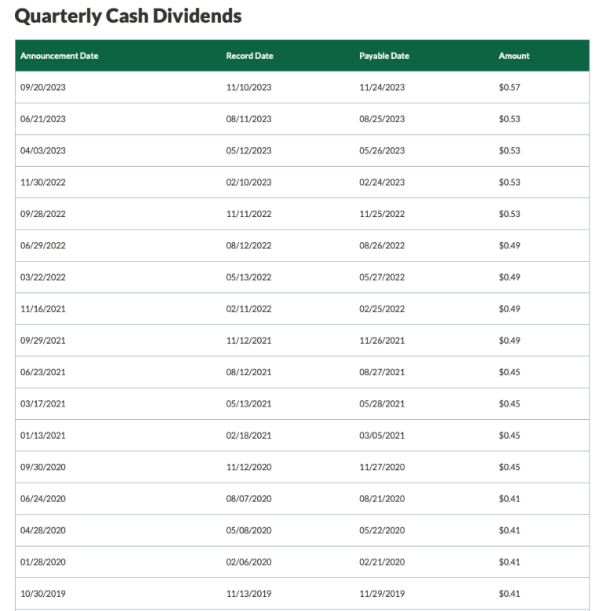Click the Quarterly Cash Dividends heading
Screen dimensions: 606x611
[128, 16]
